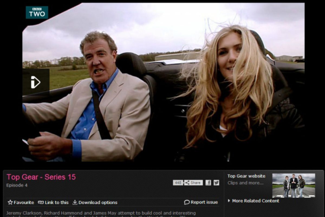Viewport: 325px width, 217px height.
Task: Click the speech bubble Report issue icon
Action: 187,202
